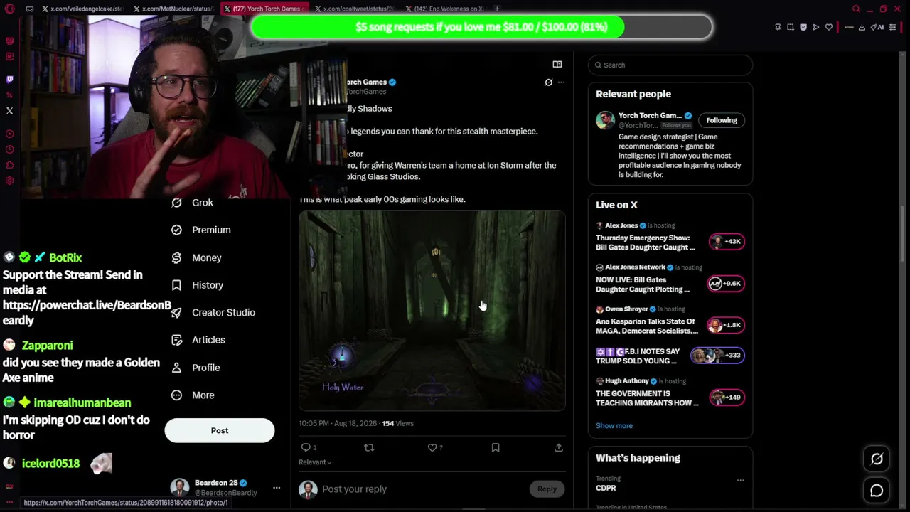Open X icon in Opera sidebar

(x=9, y=110)
